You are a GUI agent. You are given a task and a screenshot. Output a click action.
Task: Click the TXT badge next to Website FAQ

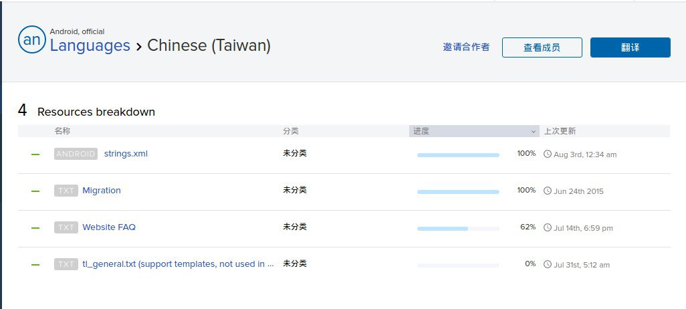point(66,227)
